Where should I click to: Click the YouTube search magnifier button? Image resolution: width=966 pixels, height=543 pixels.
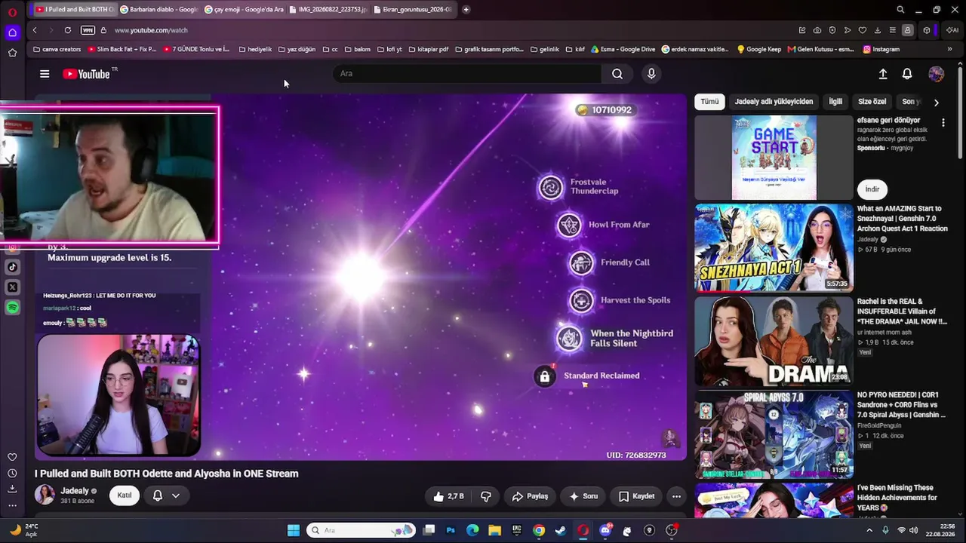coord(617,74)
